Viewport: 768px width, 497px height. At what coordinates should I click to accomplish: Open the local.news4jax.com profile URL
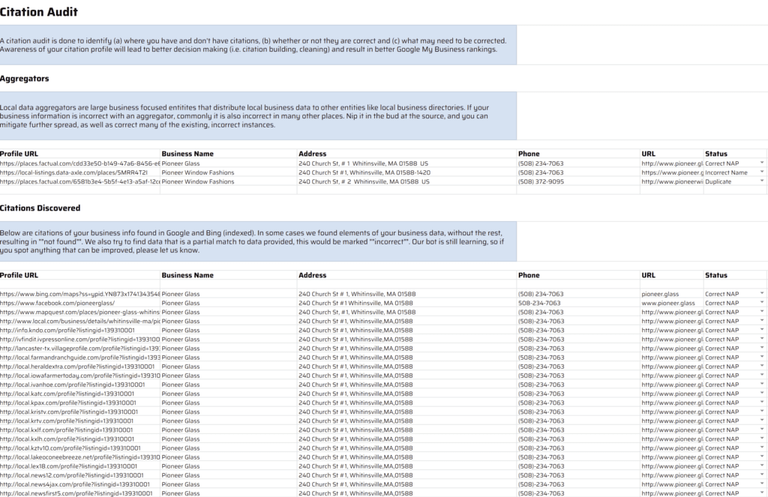coord(75,484)
